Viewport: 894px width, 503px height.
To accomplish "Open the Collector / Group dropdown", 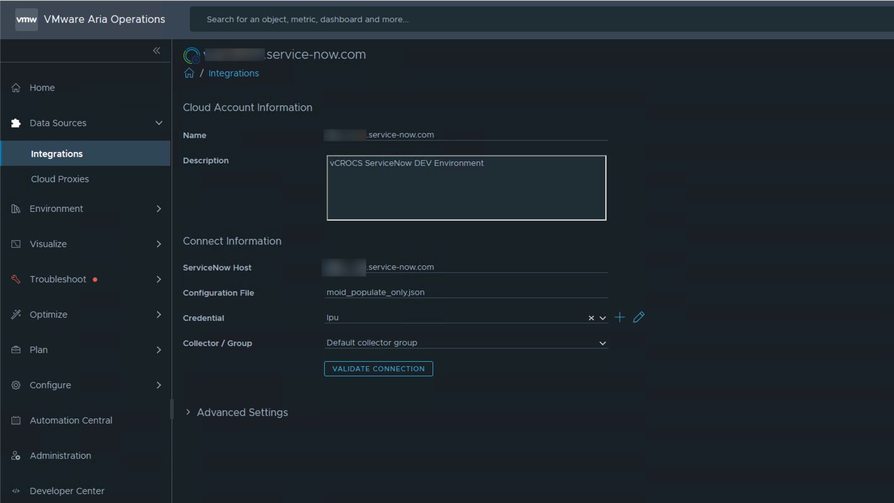I will pyautogui.click(x=602, y=344).
